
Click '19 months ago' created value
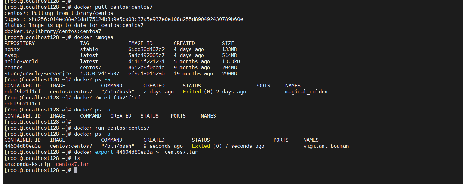tap(193, 73)
